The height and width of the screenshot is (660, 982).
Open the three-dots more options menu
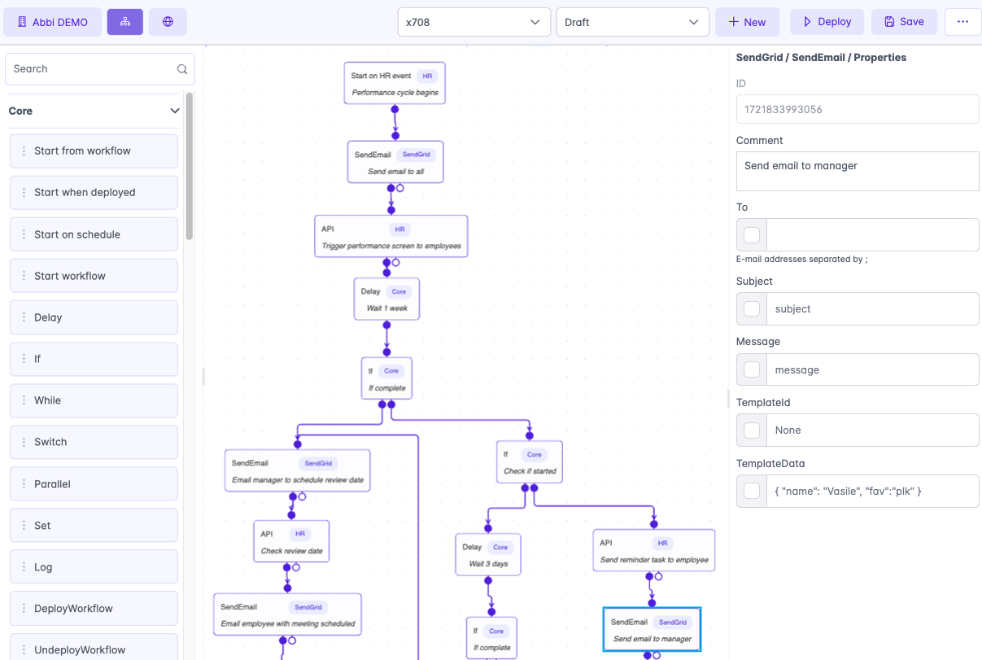pos(962,22)
